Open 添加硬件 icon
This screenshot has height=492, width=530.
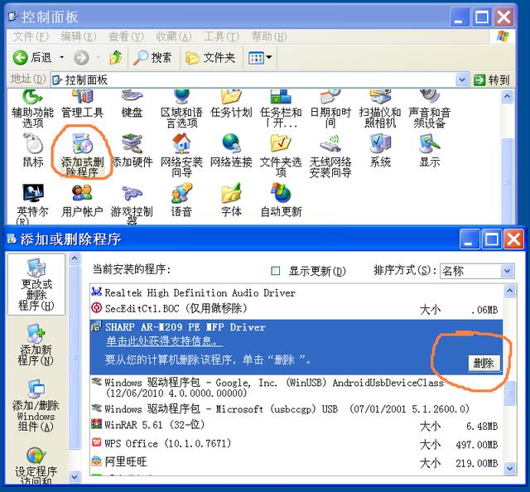pyautogui.click(x=132, y=151)
